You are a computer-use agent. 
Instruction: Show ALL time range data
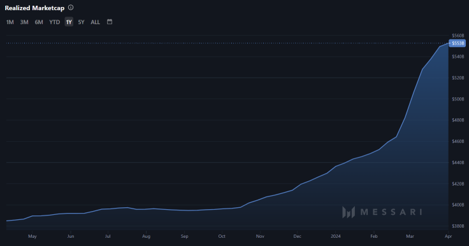(95, 22)
